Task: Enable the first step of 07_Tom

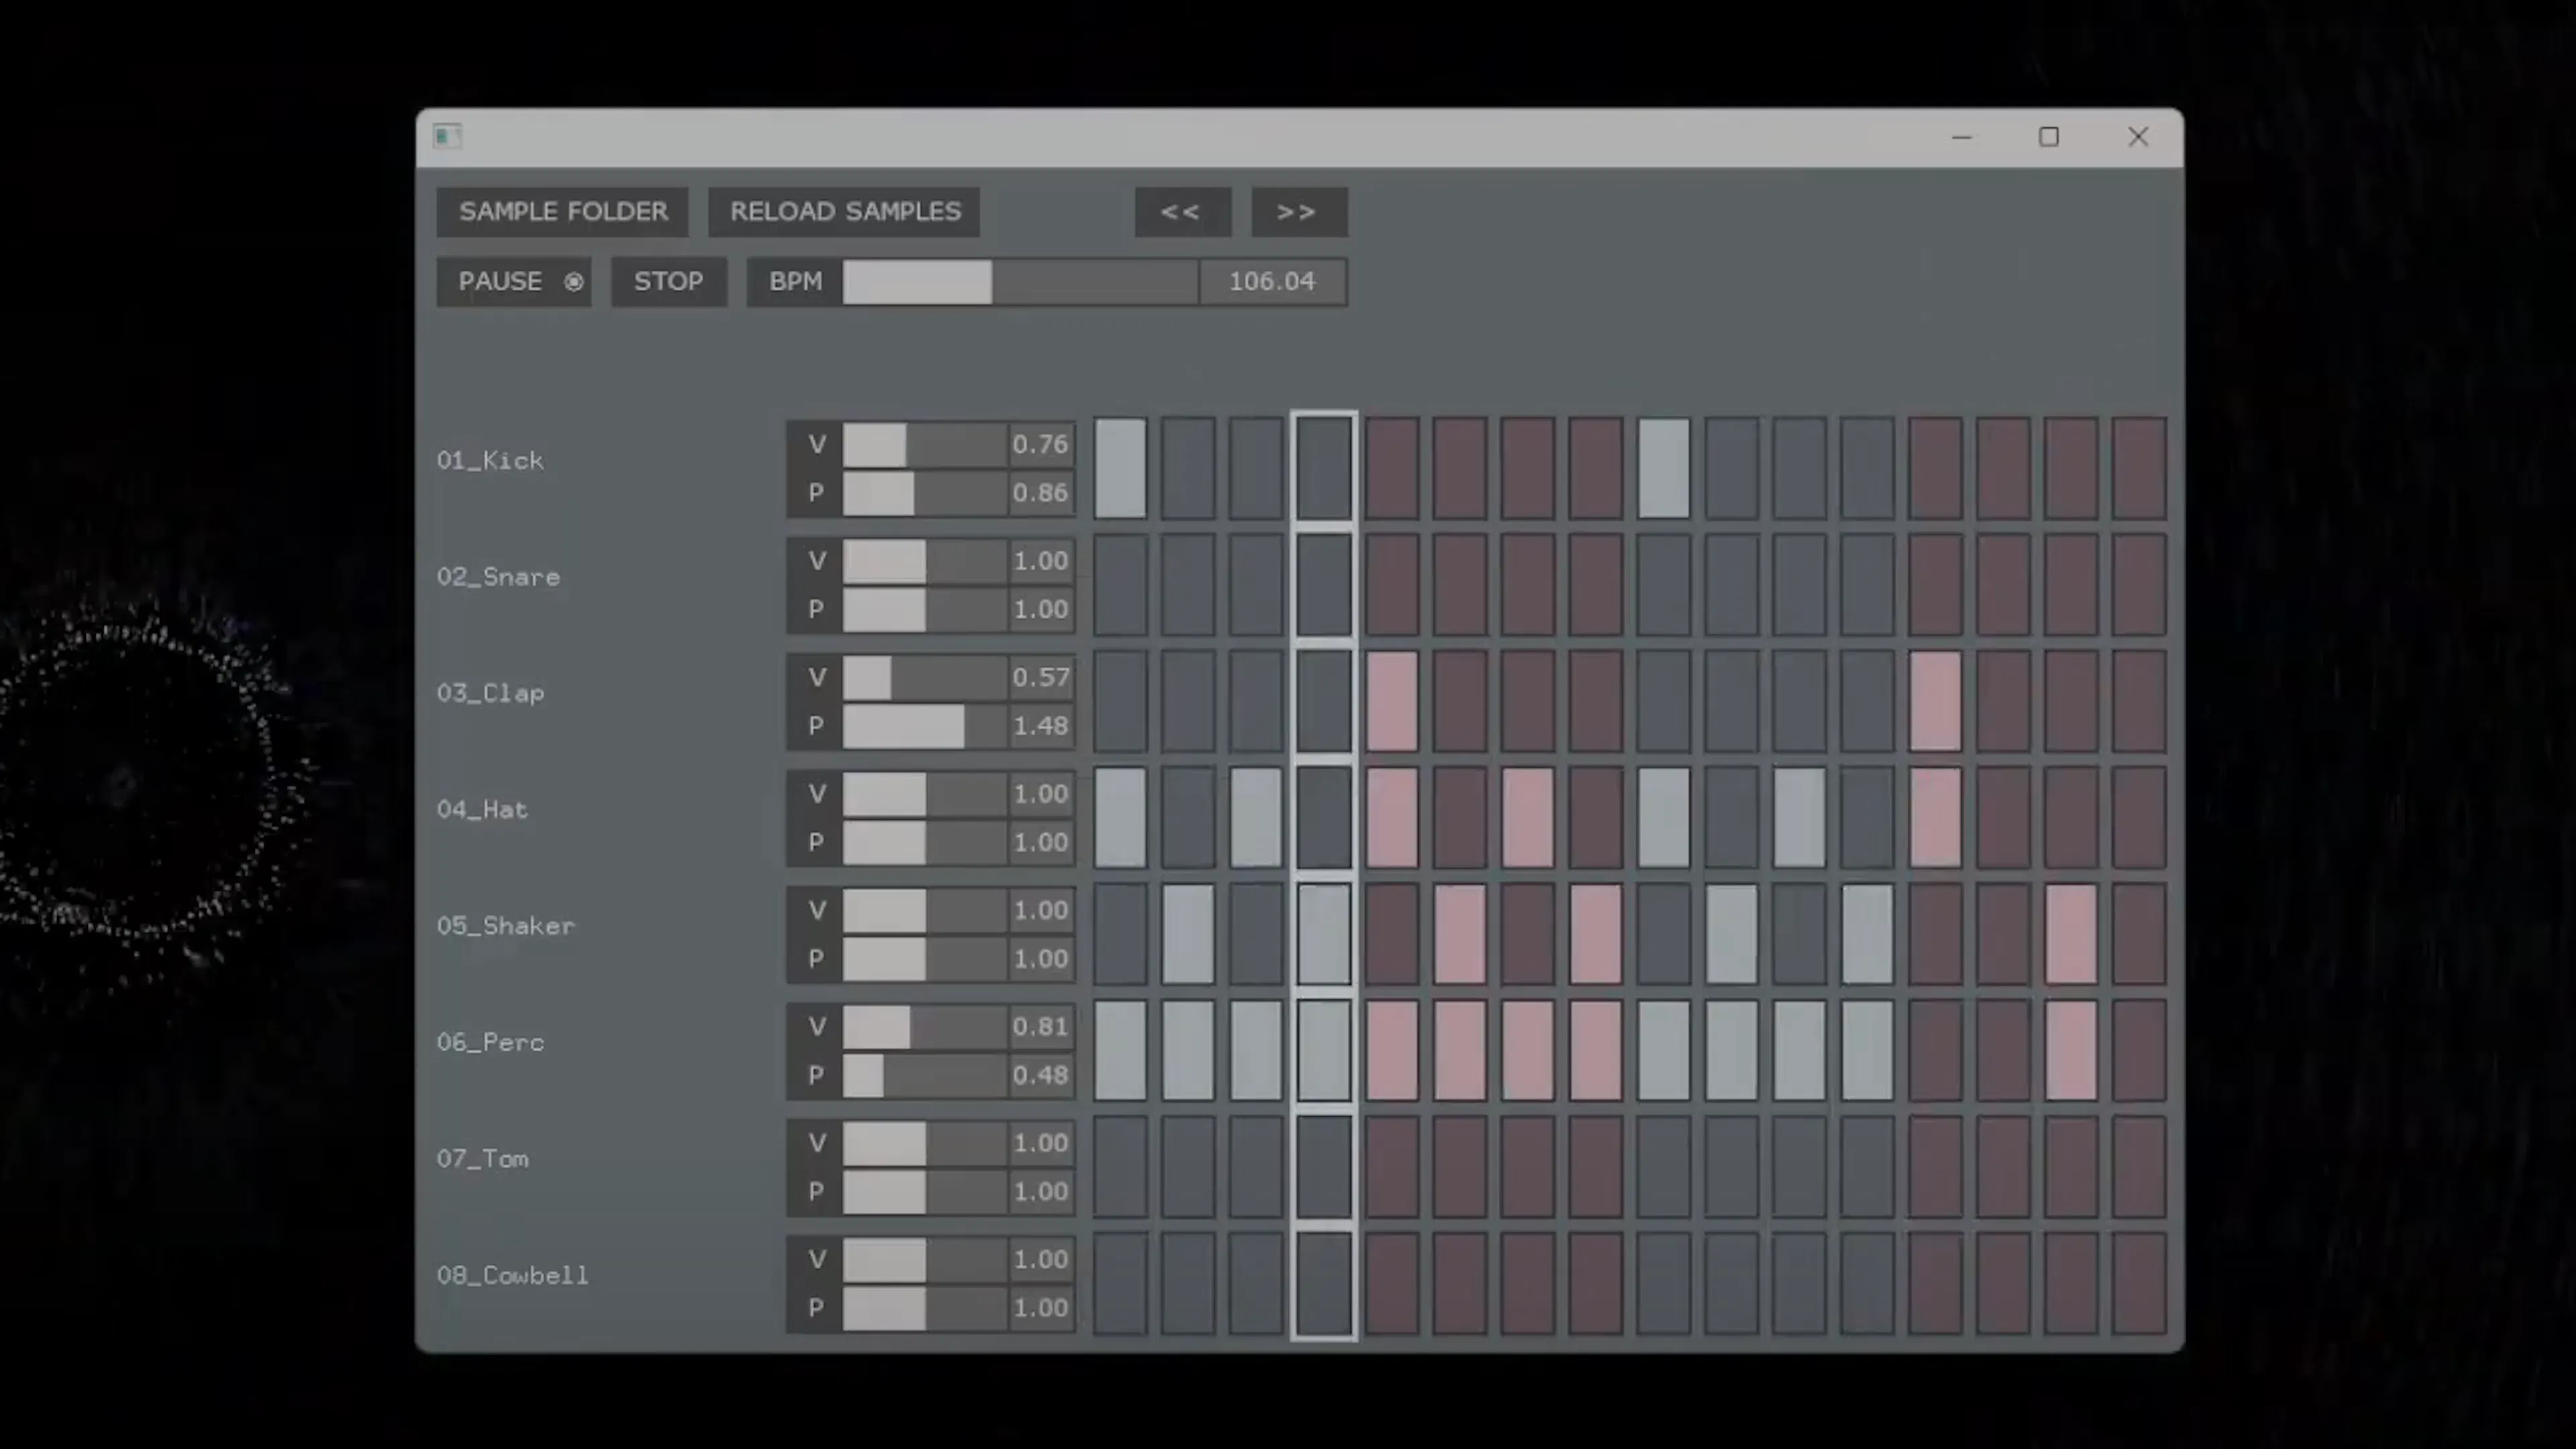Action: [x=1120, y=1167]
